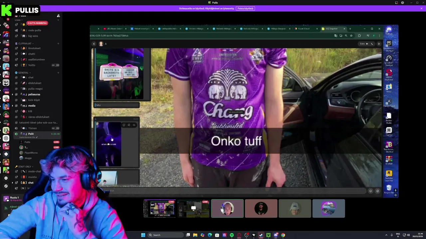Open the big-wins channel

pyautogui.click(x=33, y=36)
